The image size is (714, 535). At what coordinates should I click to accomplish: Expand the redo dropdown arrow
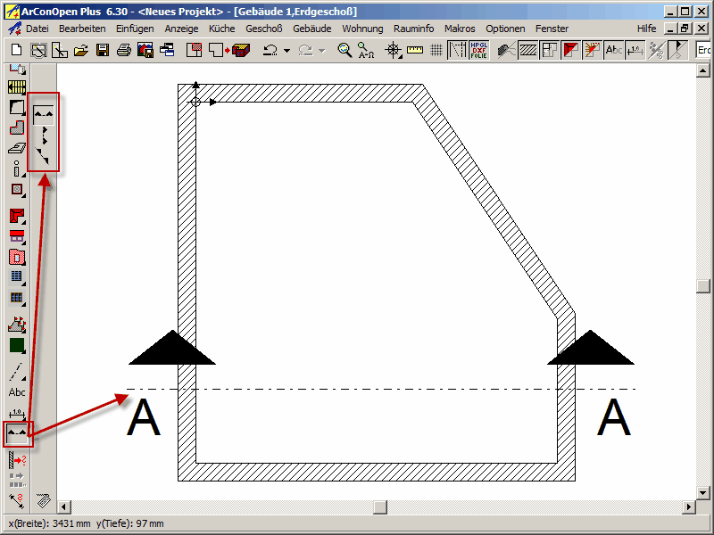point(321,51)
